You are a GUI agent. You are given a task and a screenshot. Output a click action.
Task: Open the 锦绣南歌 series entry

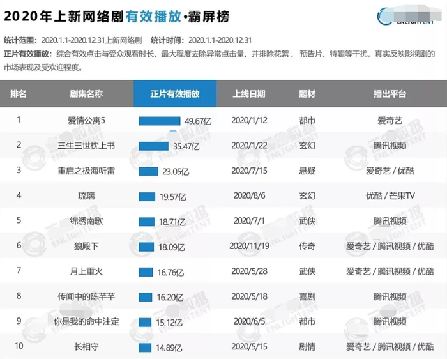click(x=86, y=221)
